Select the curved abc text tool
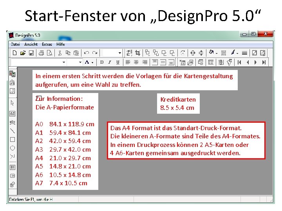The width and height of the screenshot is (282, 211). (x=13, y=122)
